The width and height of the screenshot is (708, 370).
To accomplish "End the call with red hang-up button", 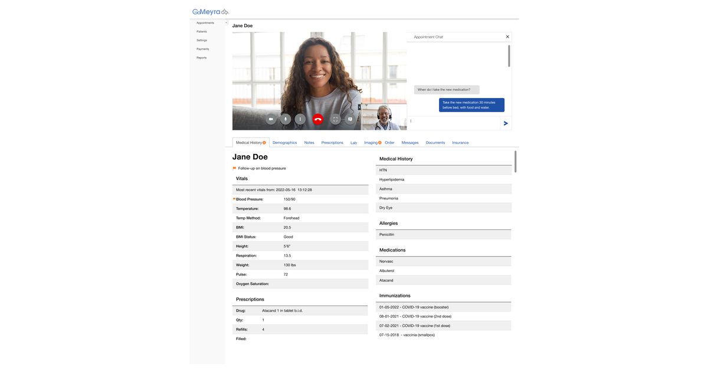I will point(318,119).
